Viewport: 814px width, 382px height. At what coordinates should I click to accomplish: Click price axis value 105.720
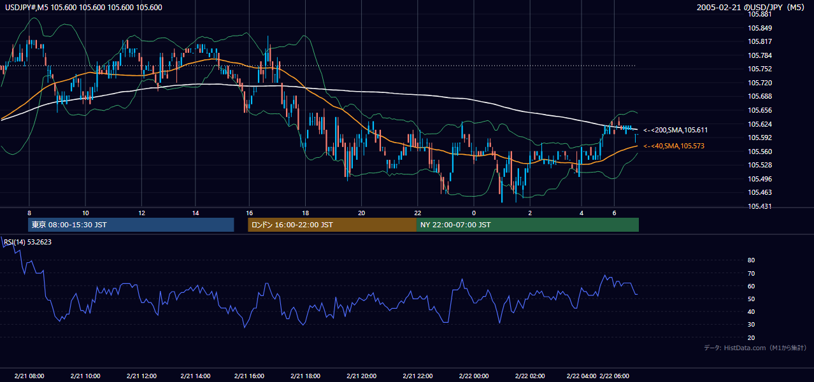point(760,83)
